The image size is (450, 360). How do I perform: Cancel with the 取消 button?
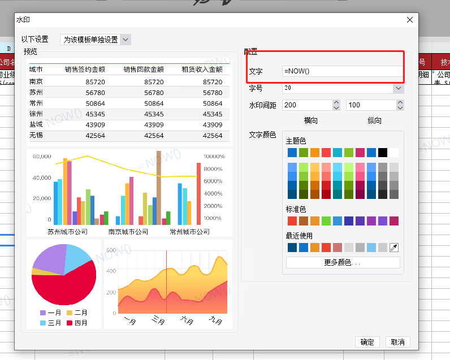click(x=398, y=342)
